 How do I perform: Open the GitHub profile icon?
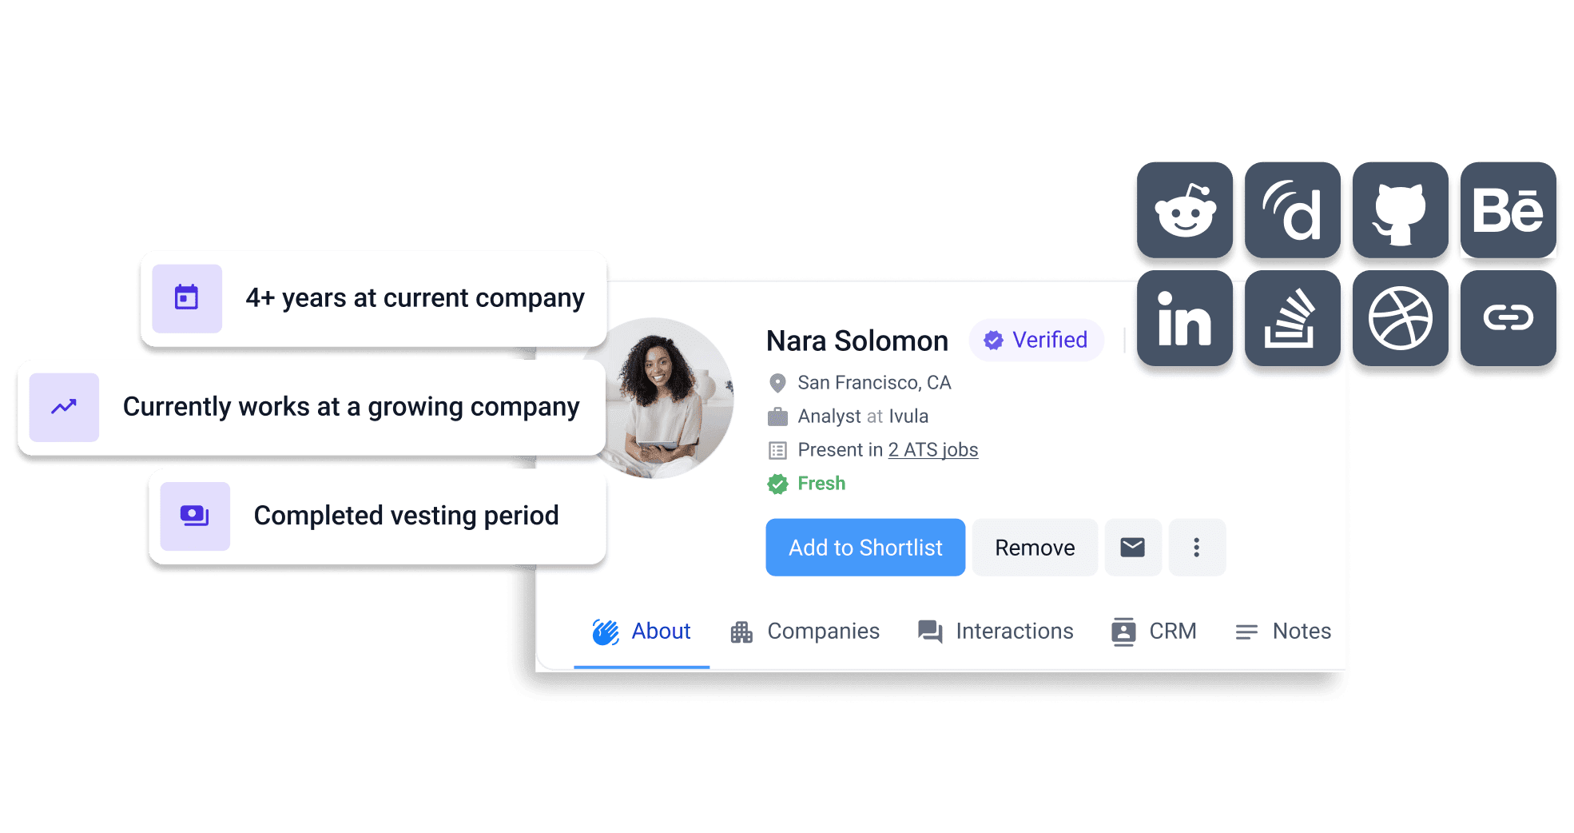1401,210
